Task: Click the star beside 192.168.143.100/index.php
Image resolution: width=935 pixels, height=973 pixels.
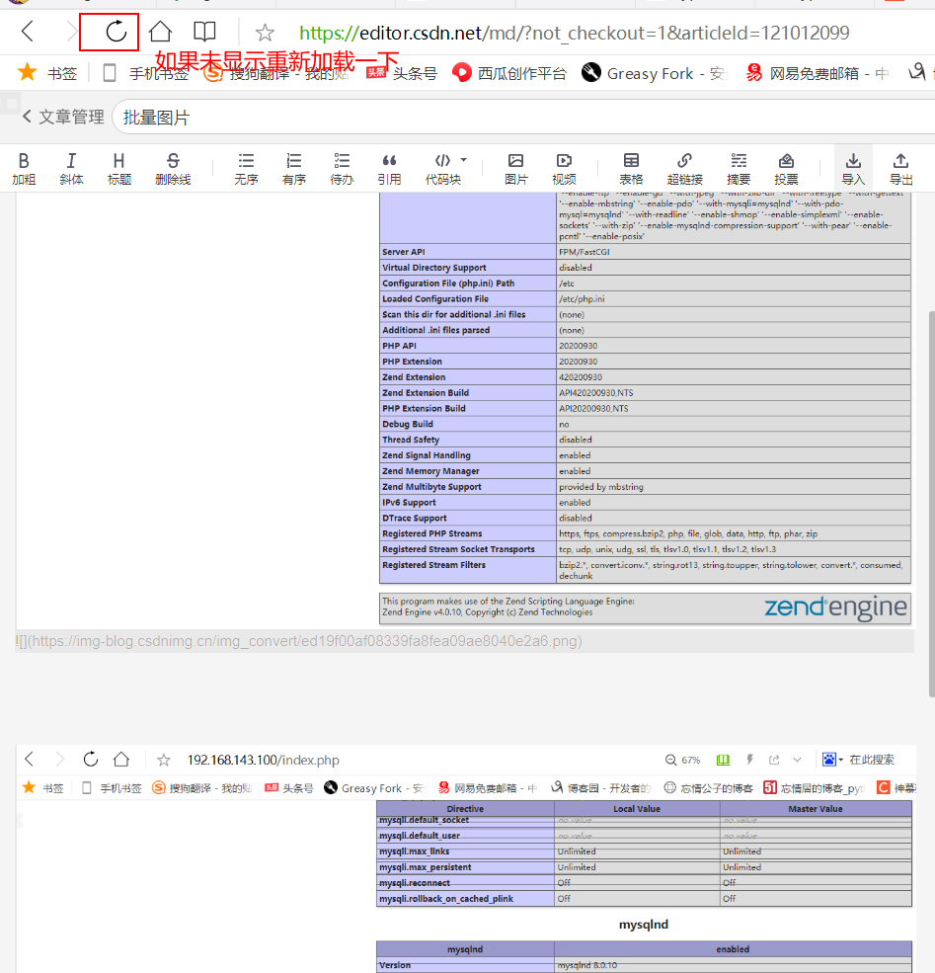Action: point(164,761)
